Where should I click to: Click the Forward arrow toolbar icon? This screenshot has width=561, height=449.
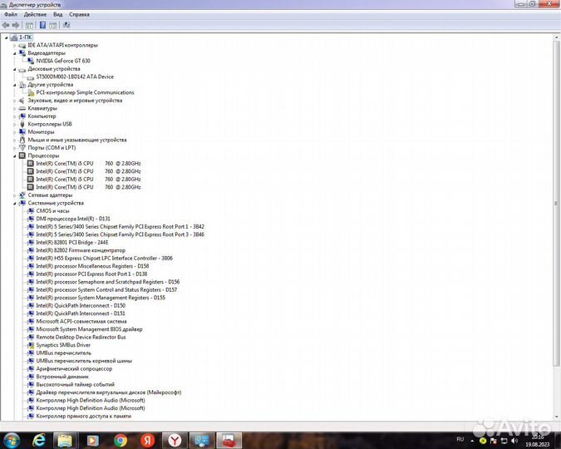point(16,25)
